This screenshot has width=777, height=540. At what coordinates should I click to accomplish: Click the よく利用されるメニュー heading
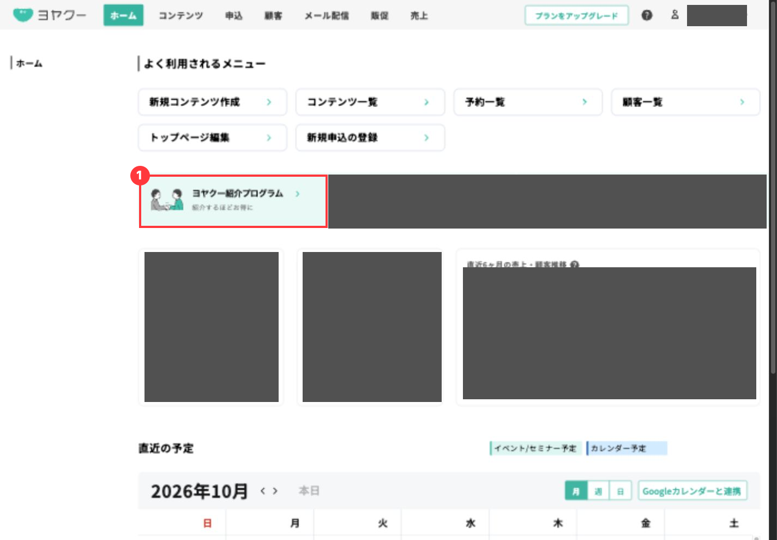[x=204, y=64]
